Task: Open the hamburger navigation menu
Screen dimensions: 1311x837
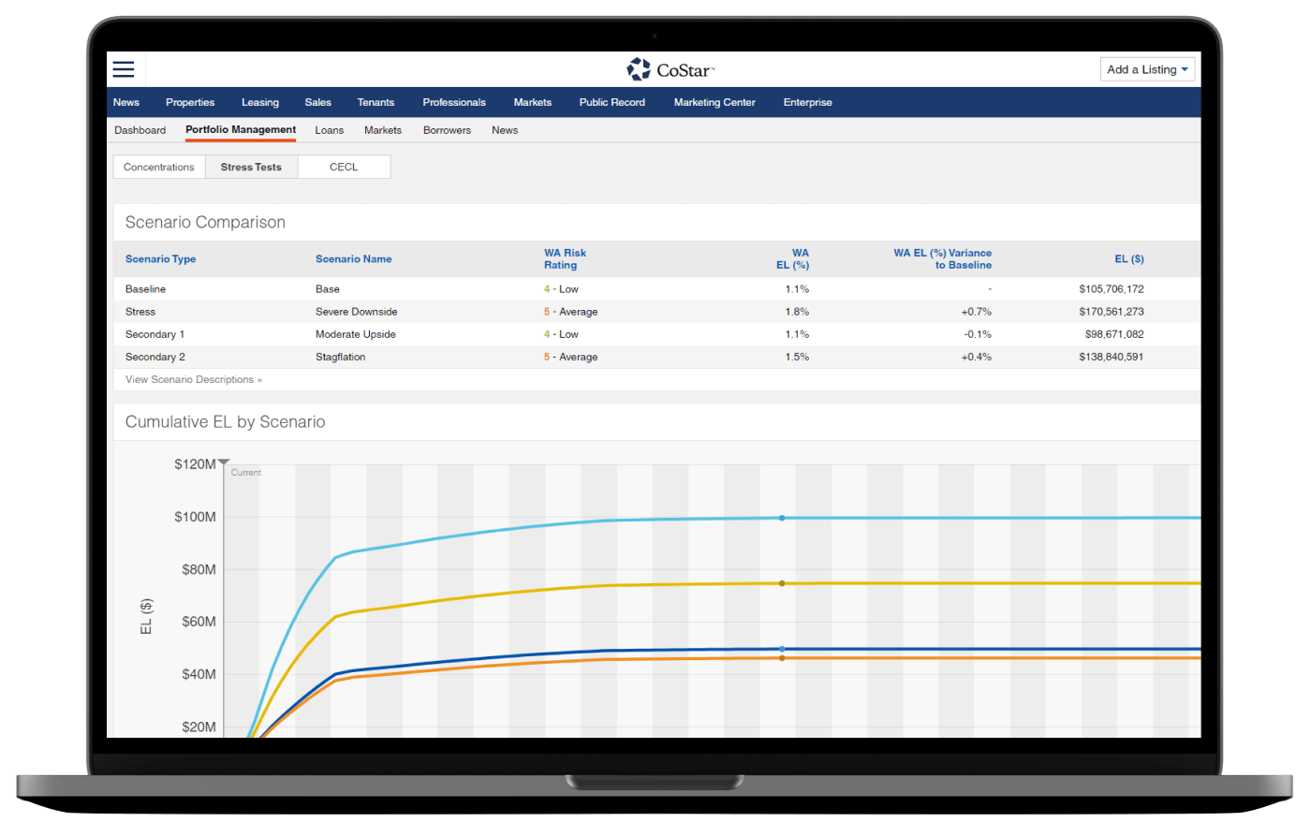Action: click(x=124, y=69)
